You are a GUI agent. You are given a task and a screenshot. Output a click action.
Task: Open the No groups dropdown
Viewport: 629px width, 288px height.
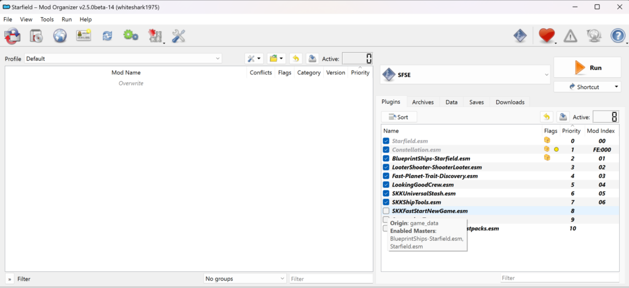(244, 278)
